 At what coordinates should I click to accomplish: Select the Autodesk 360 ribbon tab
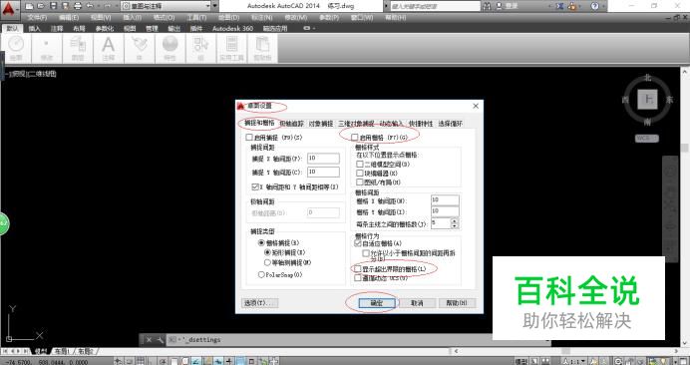pos(232,28)
